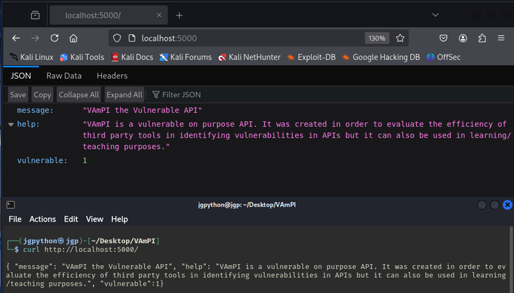Click the Collapse All button
The height and width of the screenshot is (293, 514).
coord(79,94)
